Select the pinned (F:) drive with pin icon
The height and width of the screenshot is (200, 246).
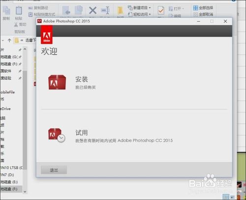8,64
